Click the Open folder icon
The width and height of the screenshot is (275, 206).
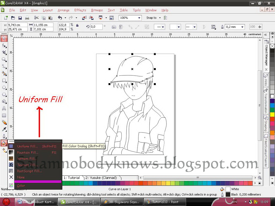[x=13, y=18]
